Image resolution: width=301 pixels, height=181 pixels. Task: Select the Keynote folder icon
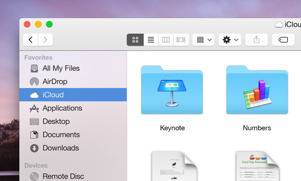(172, 90)
